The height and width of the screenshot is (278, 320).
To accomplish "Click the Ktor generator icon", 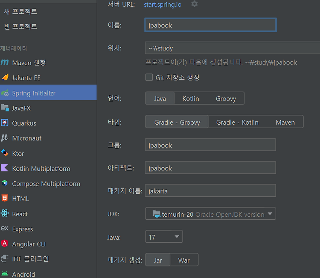I will click(5, 153).
